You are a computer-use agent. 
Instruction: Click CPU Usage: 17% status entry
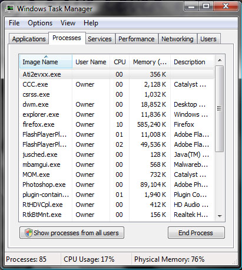(89, 259)
